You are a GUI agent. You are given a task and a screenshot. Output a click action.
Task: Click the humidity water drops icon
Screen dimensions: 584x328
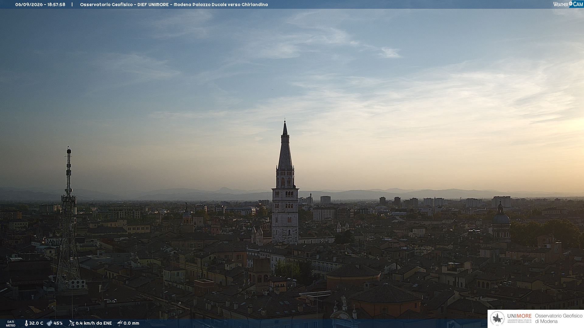[x=49, y=323]
